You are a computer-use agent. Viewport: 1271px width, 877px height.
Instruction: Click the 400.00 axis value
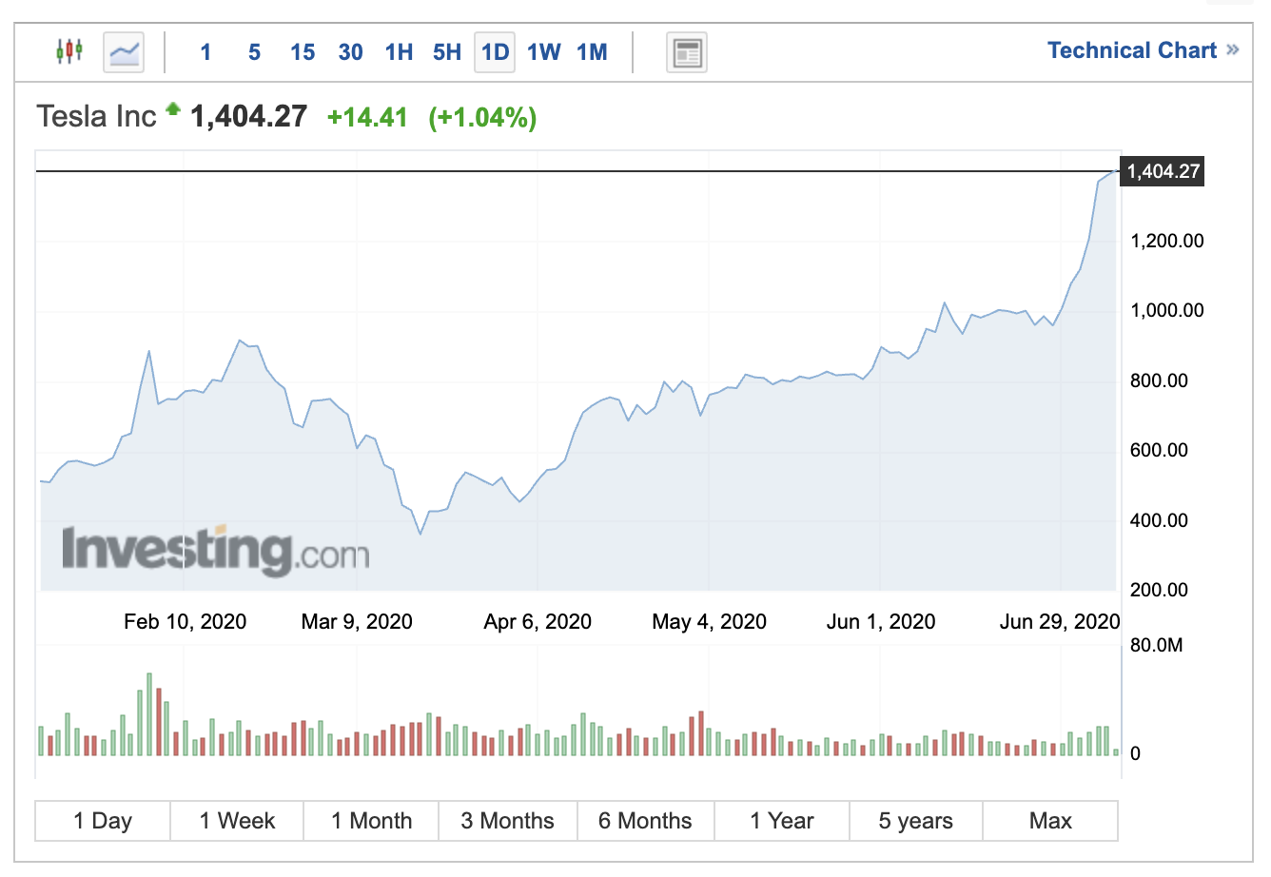click(x=1159, y=520)
